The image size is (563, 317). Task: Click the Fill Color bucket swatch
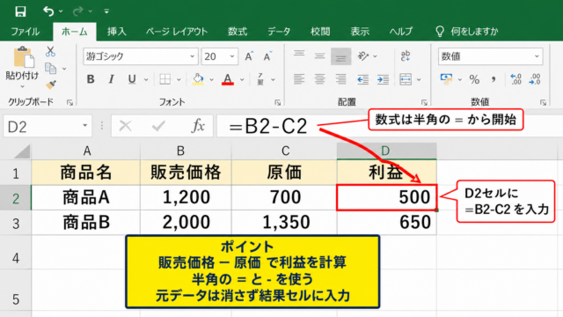[198, 79]
